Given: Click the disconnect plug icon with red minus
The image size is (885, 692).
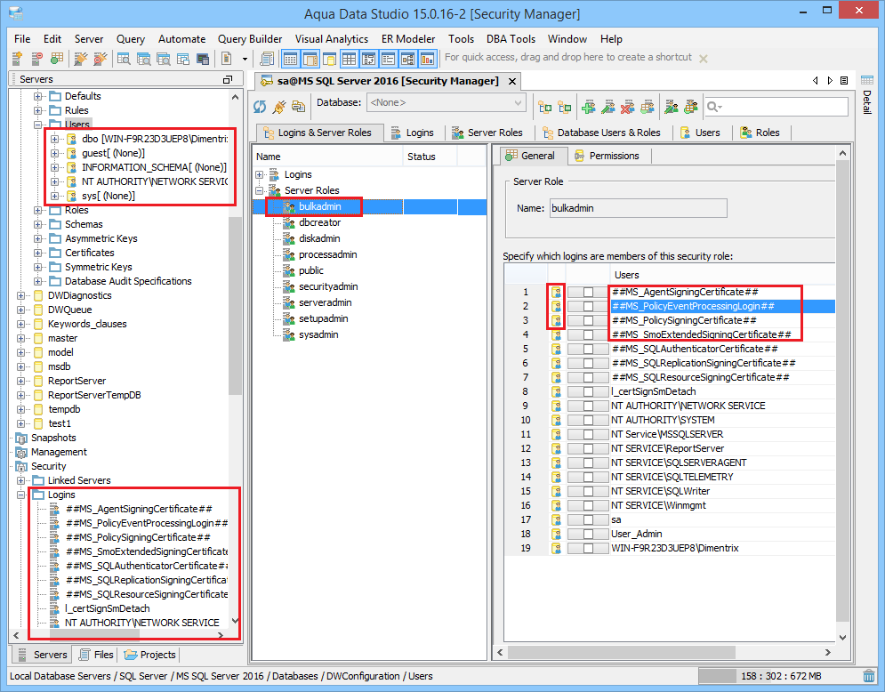Looking at the screenshot, I should 101,58.
